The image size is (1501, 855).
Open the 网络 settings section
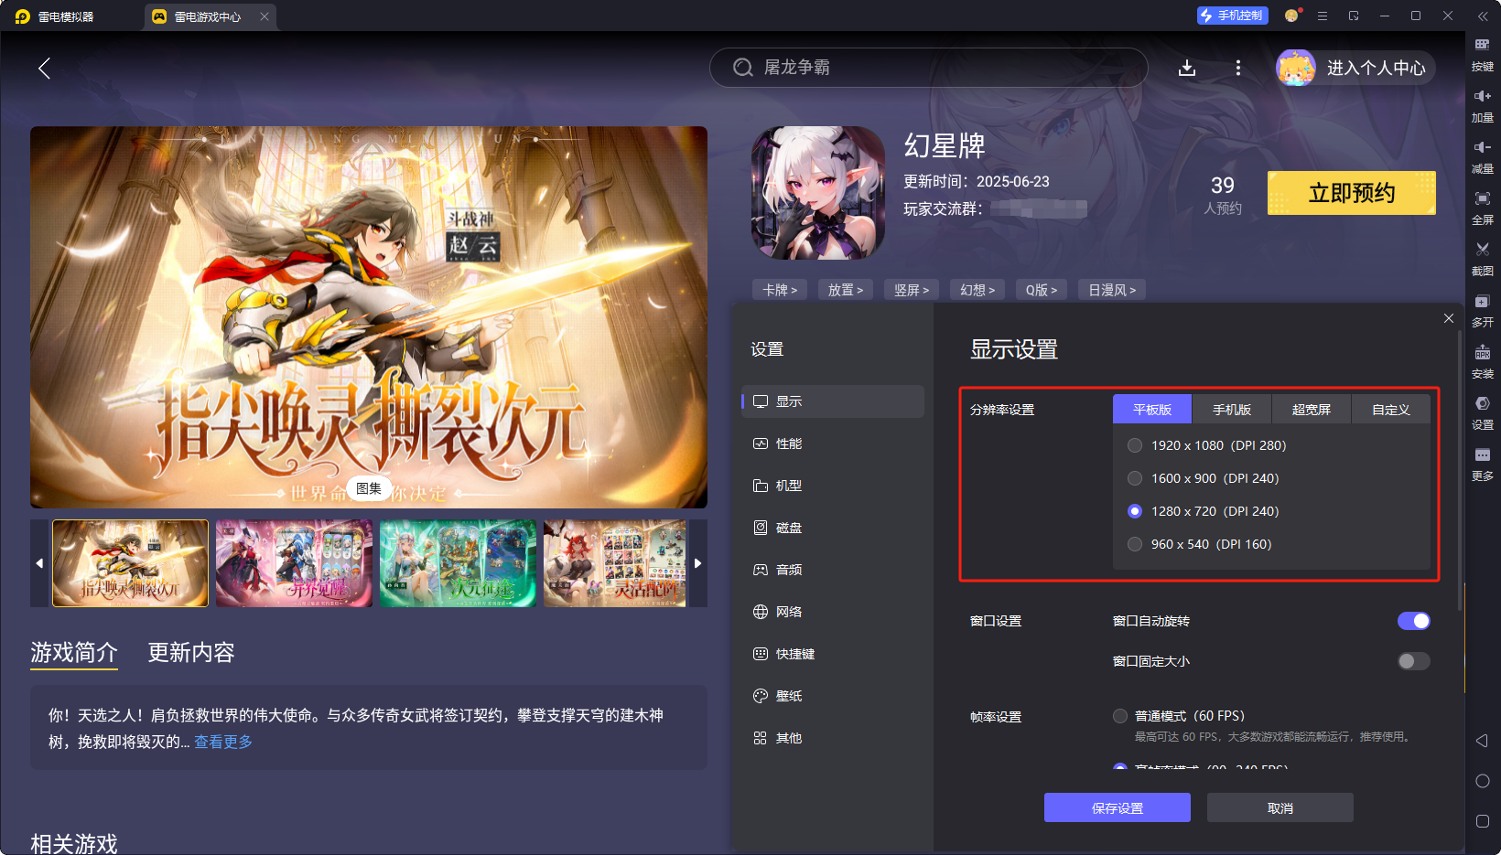pyautogui.click(x=833, y=612)
